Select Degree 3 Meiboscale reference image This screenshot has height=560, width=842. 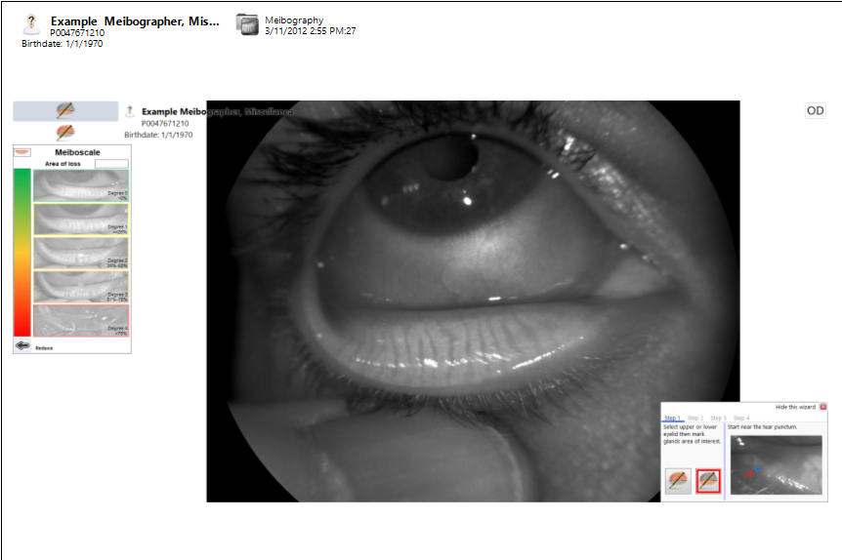coord(81,287)
